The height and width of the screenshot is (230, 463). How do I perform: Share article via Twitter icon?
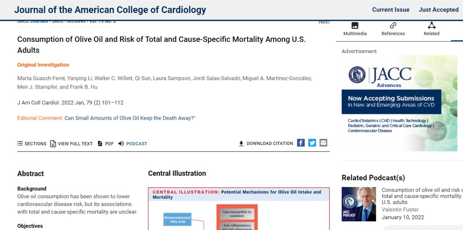[312, 143]
